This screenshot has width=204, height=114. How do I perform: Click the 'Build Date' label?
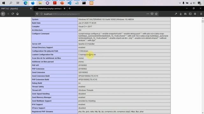tap(36, 23)
